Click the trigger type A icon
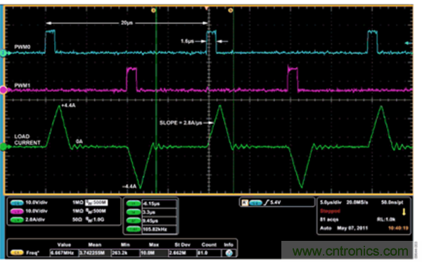Screen dimensions: 422x262 (244, 202)
